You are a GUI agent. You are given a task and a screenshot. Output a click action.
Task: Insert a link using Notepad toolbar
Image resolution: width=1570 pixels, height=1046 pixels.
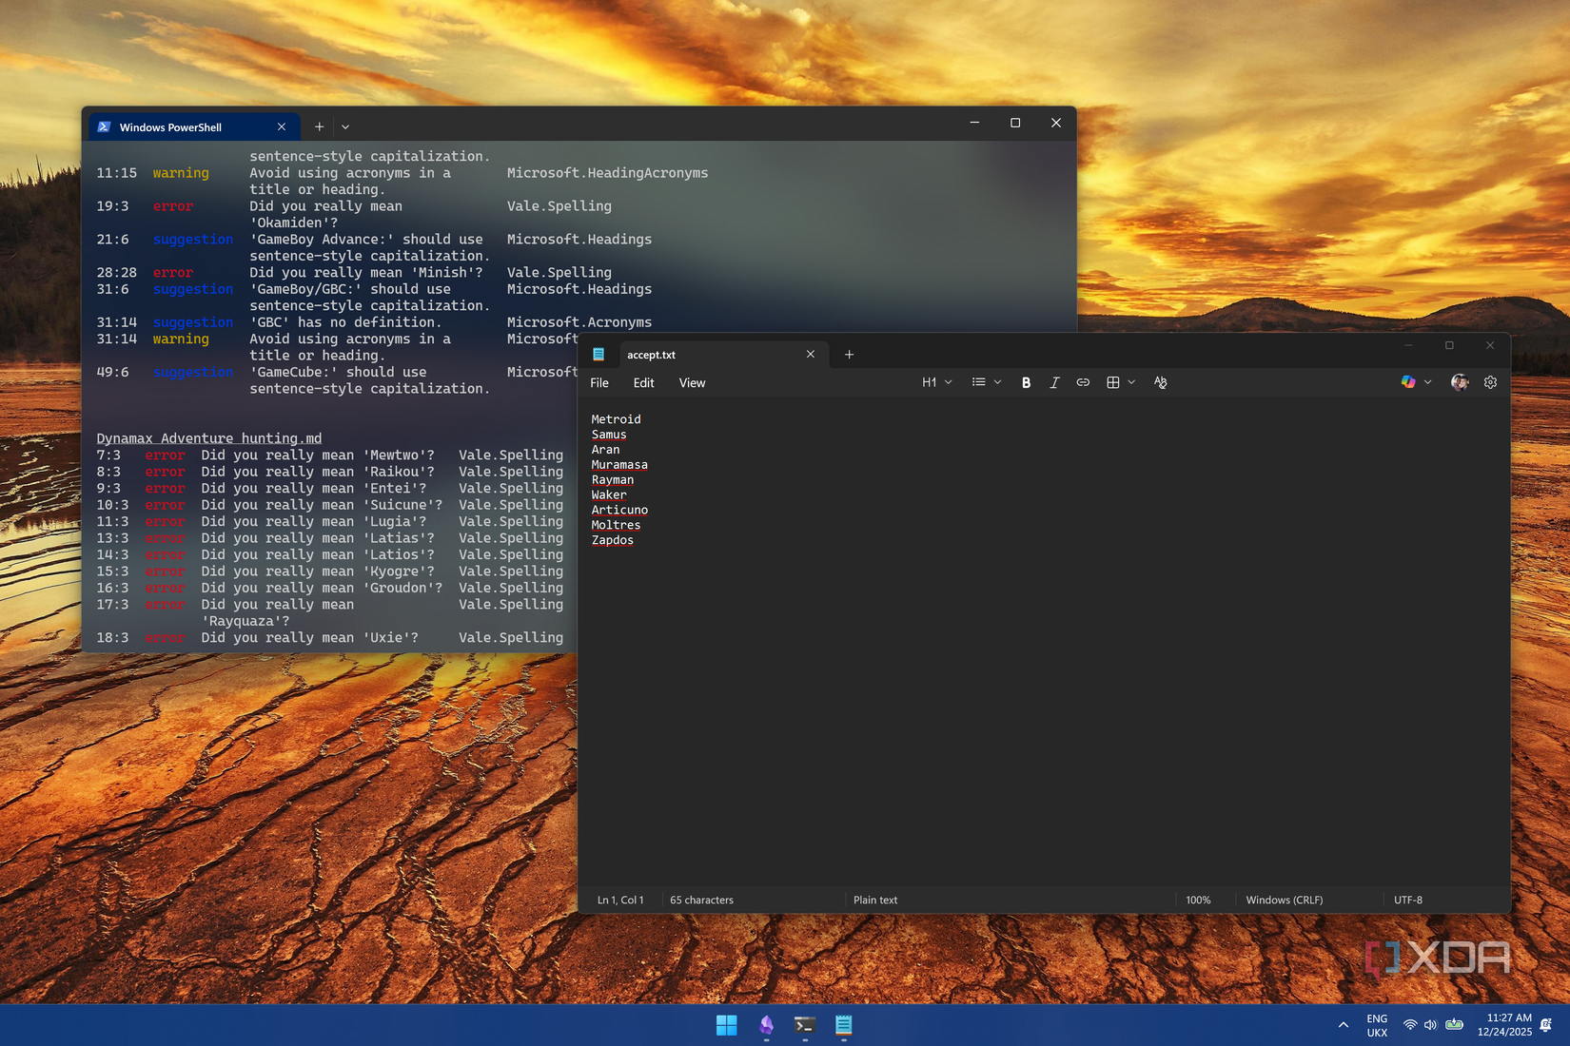coord(1083,382)
